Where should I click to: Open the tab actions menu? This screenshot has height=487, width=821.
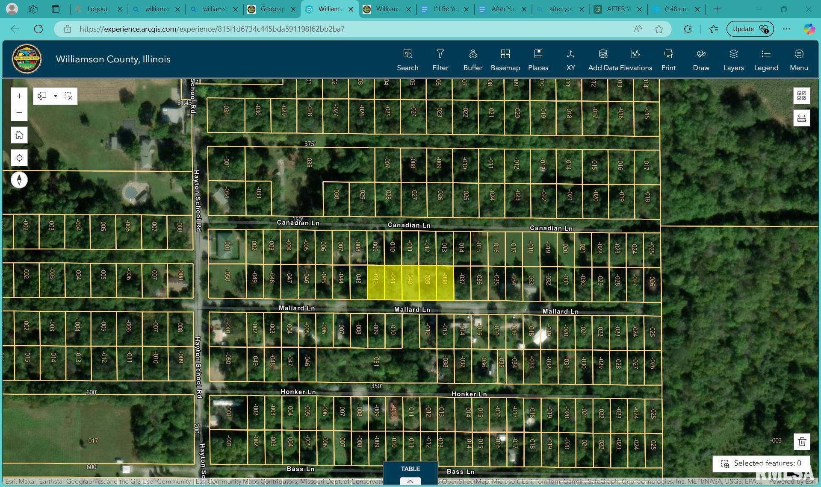point(56,9)
